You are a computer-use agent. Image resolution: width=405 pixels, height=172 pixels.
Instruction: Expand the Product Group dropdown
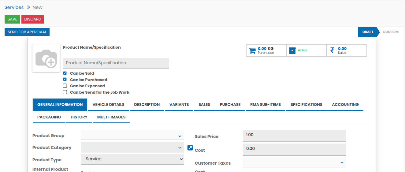point(132,136)
